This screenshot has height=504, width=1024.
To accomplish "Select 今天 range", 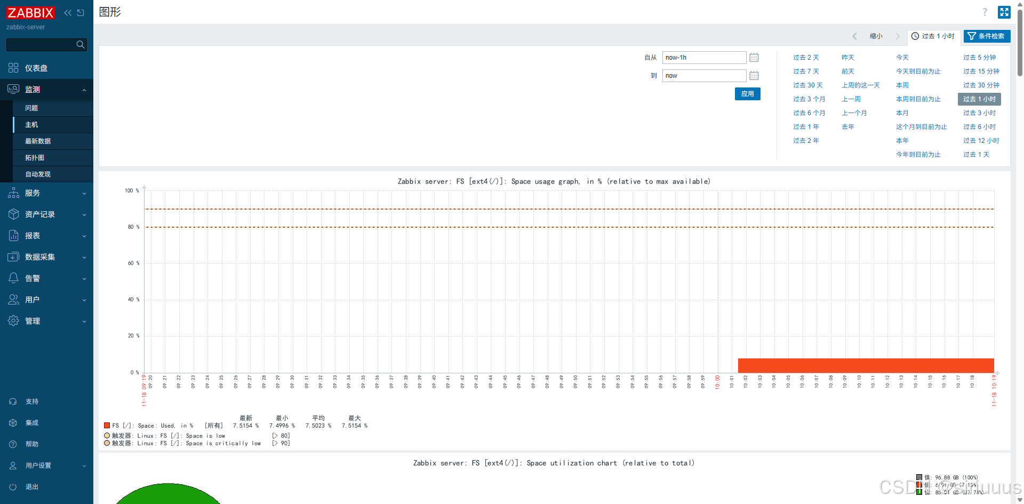I will click(902, 58).
